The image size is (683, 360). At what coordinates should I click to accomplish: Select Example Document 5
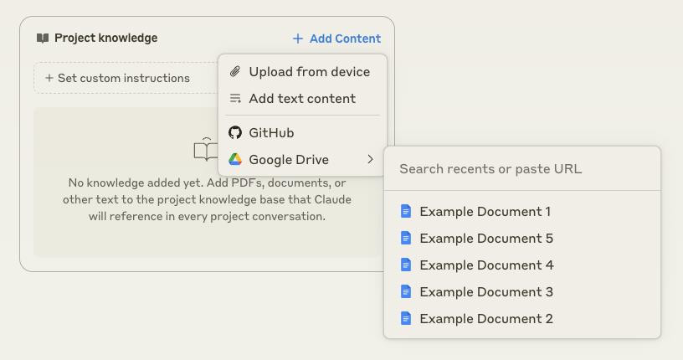click(521, 238)
